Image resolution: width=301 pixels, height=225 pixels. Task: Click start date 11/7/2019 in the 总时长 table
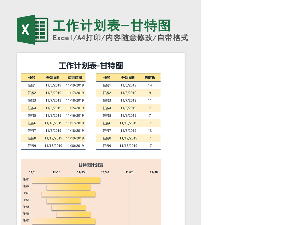coord(128,100)
